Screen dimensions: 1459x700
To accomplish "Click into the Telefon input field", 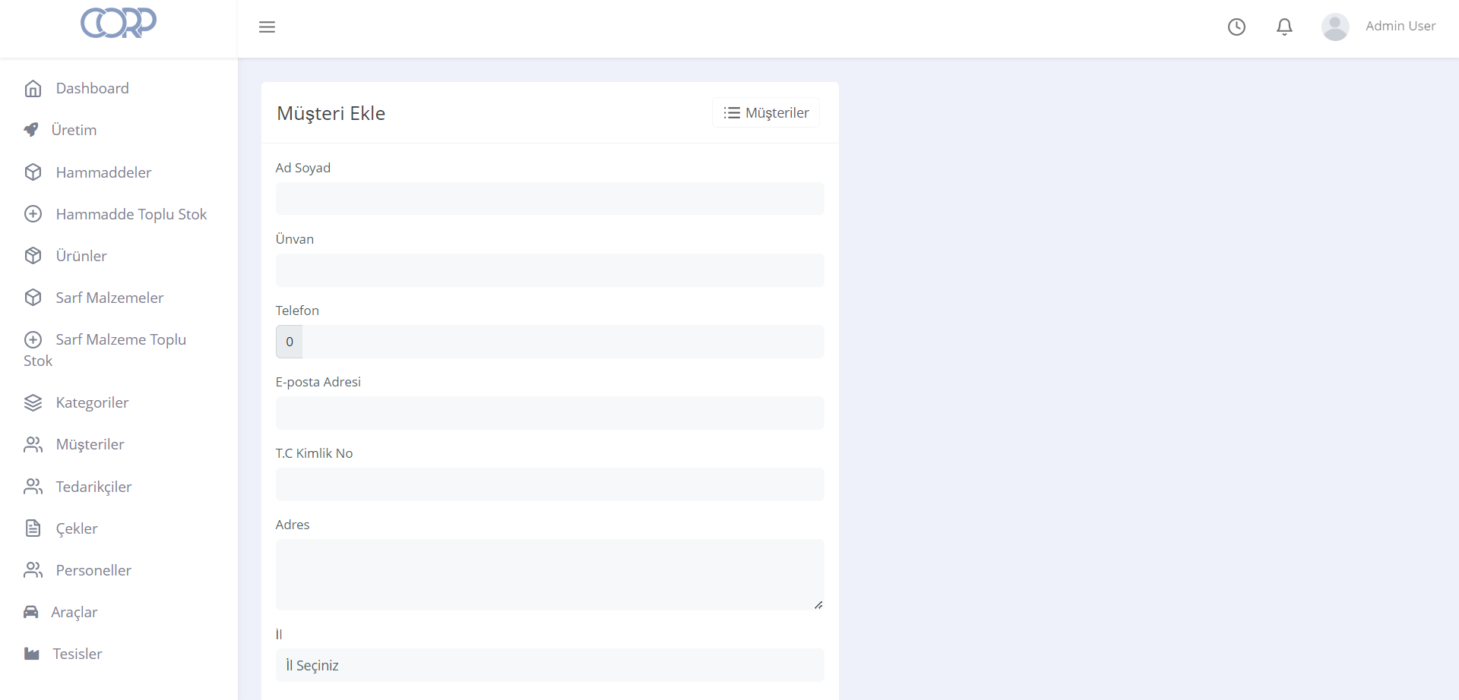I will pyautogui.click(x=562, y=342).
